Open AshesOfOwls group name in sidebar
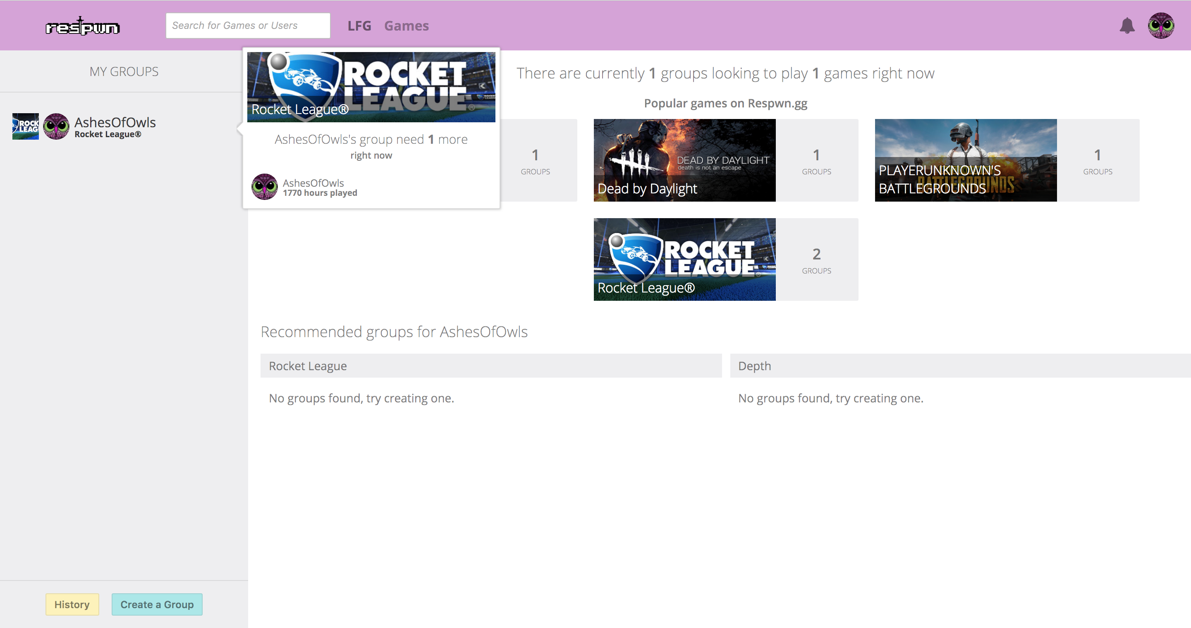 tap(115, 122)
